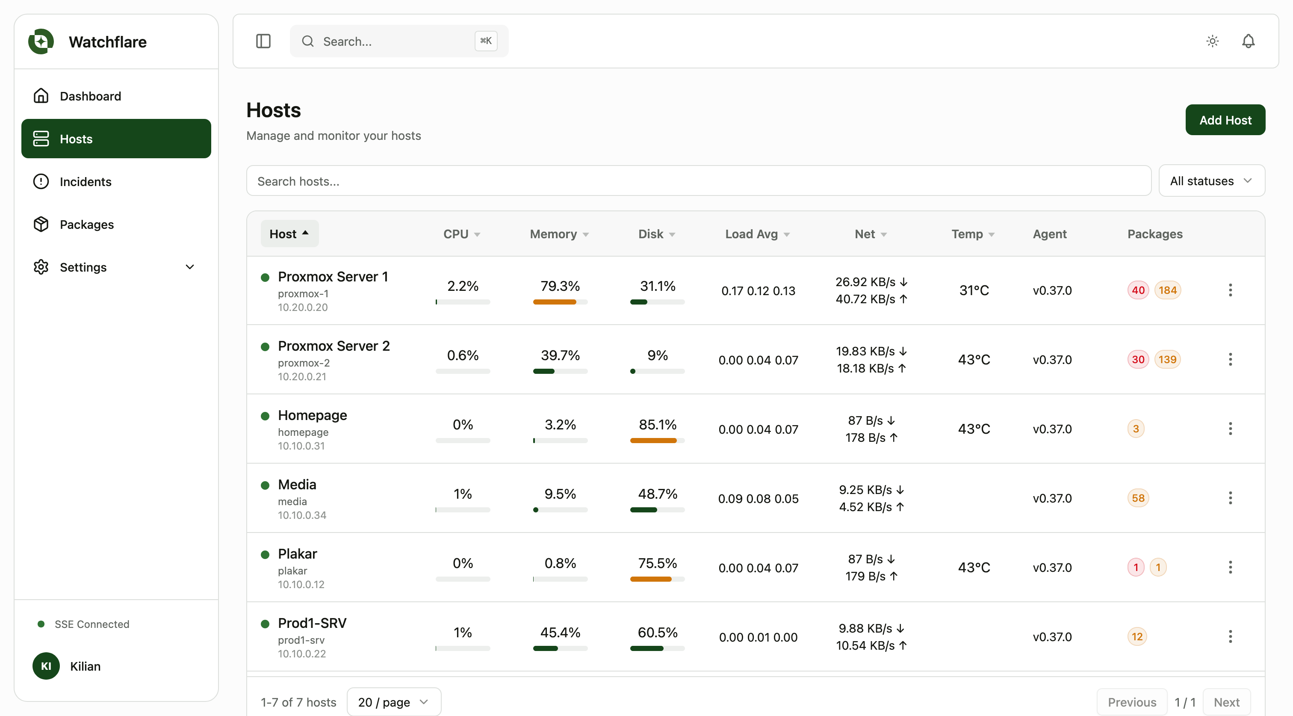
Task: Open actions menu for Proxmox Server 1
Action: coord(1230,290)
